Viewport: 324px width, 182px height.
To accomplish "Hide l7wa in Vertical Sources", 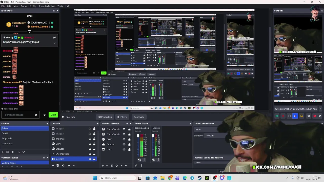I will (124, 150).
